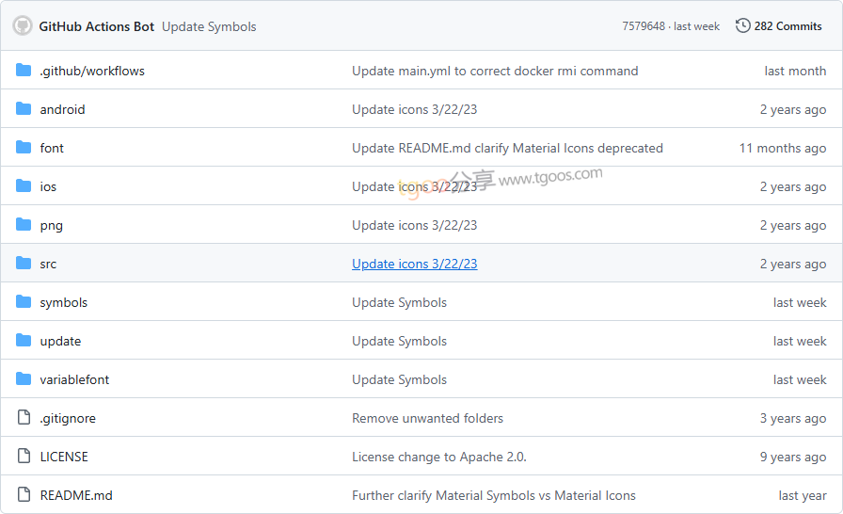The width and height of the screenshot is (843, 514).
Task: Open the font folder
Action: [x=52, y=148]
